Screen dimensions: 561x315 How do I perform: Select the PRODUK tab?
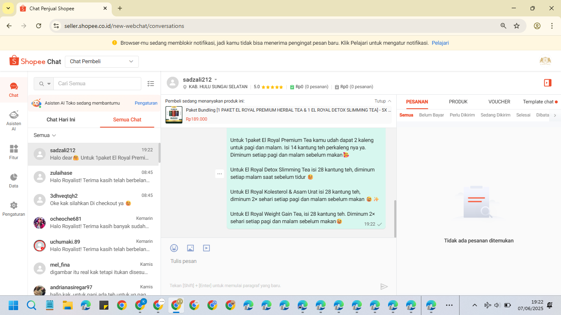[x=458, y=102]
